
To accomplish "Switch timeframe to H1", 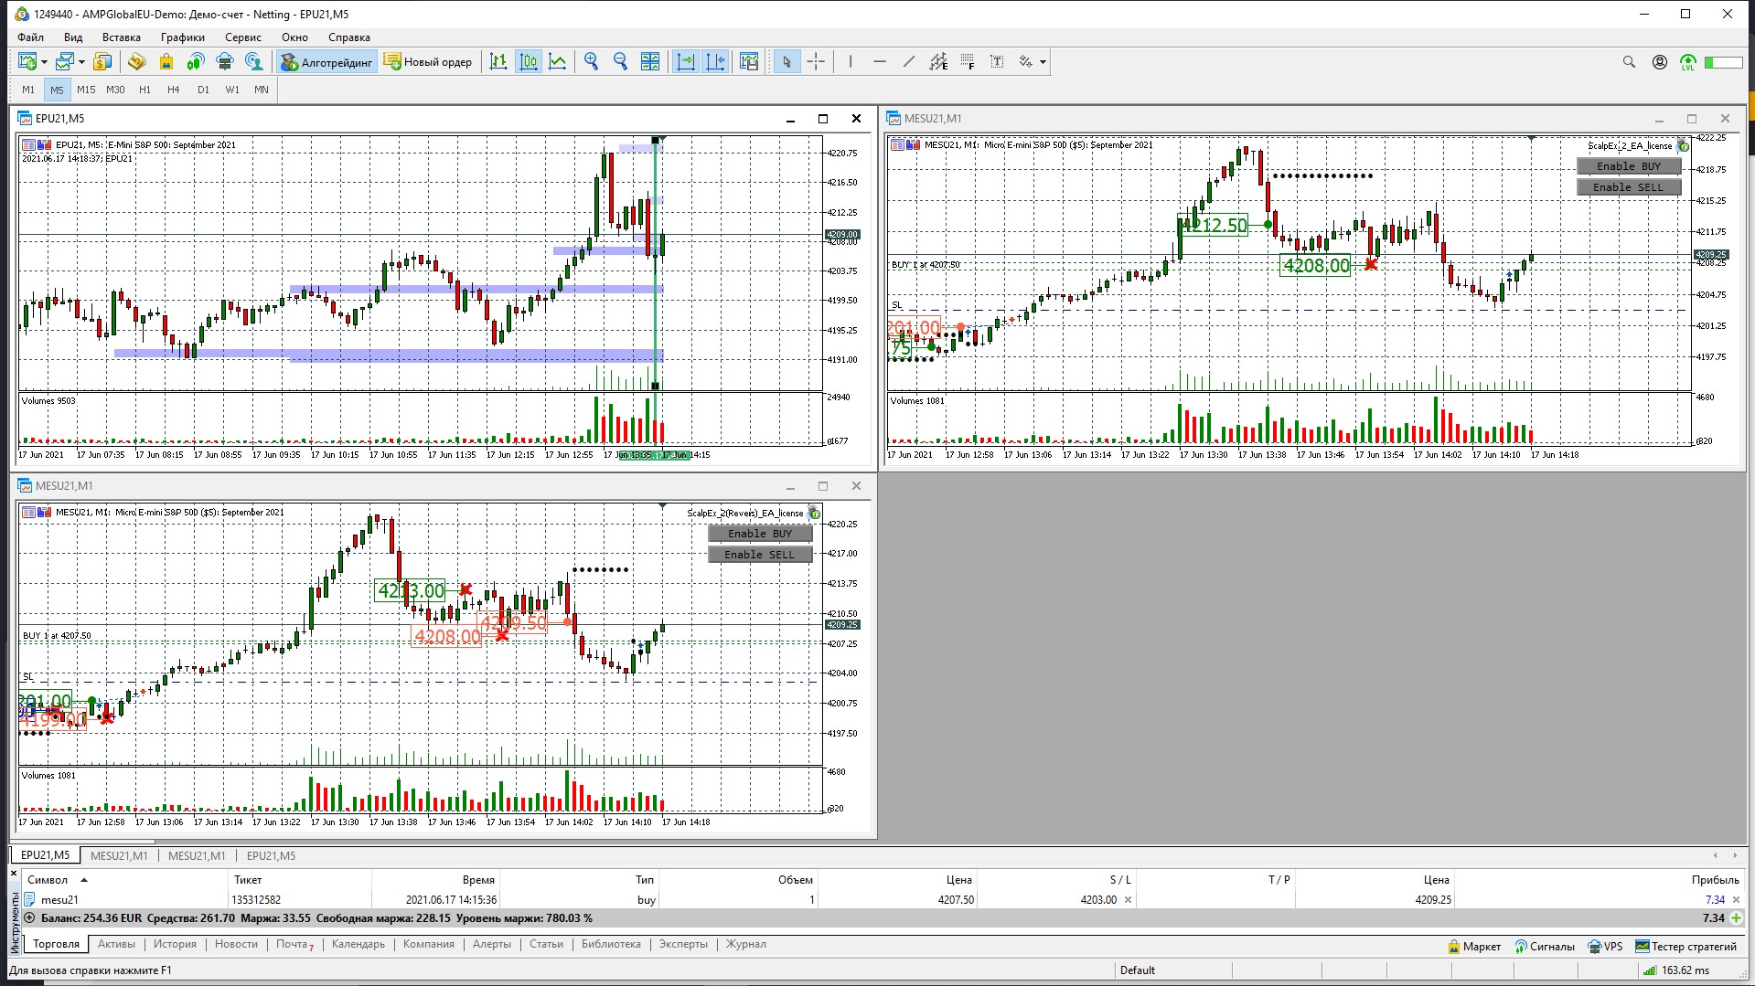I will [x=144, y=90].
